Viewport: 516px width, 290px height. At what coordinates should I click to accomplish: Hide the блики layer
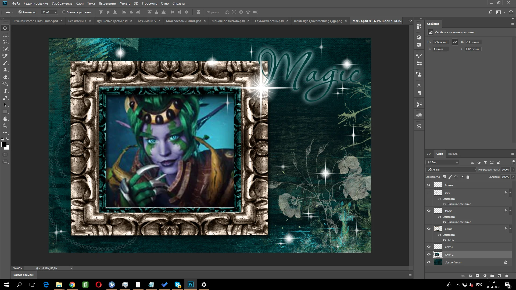(x=429, y=185)
